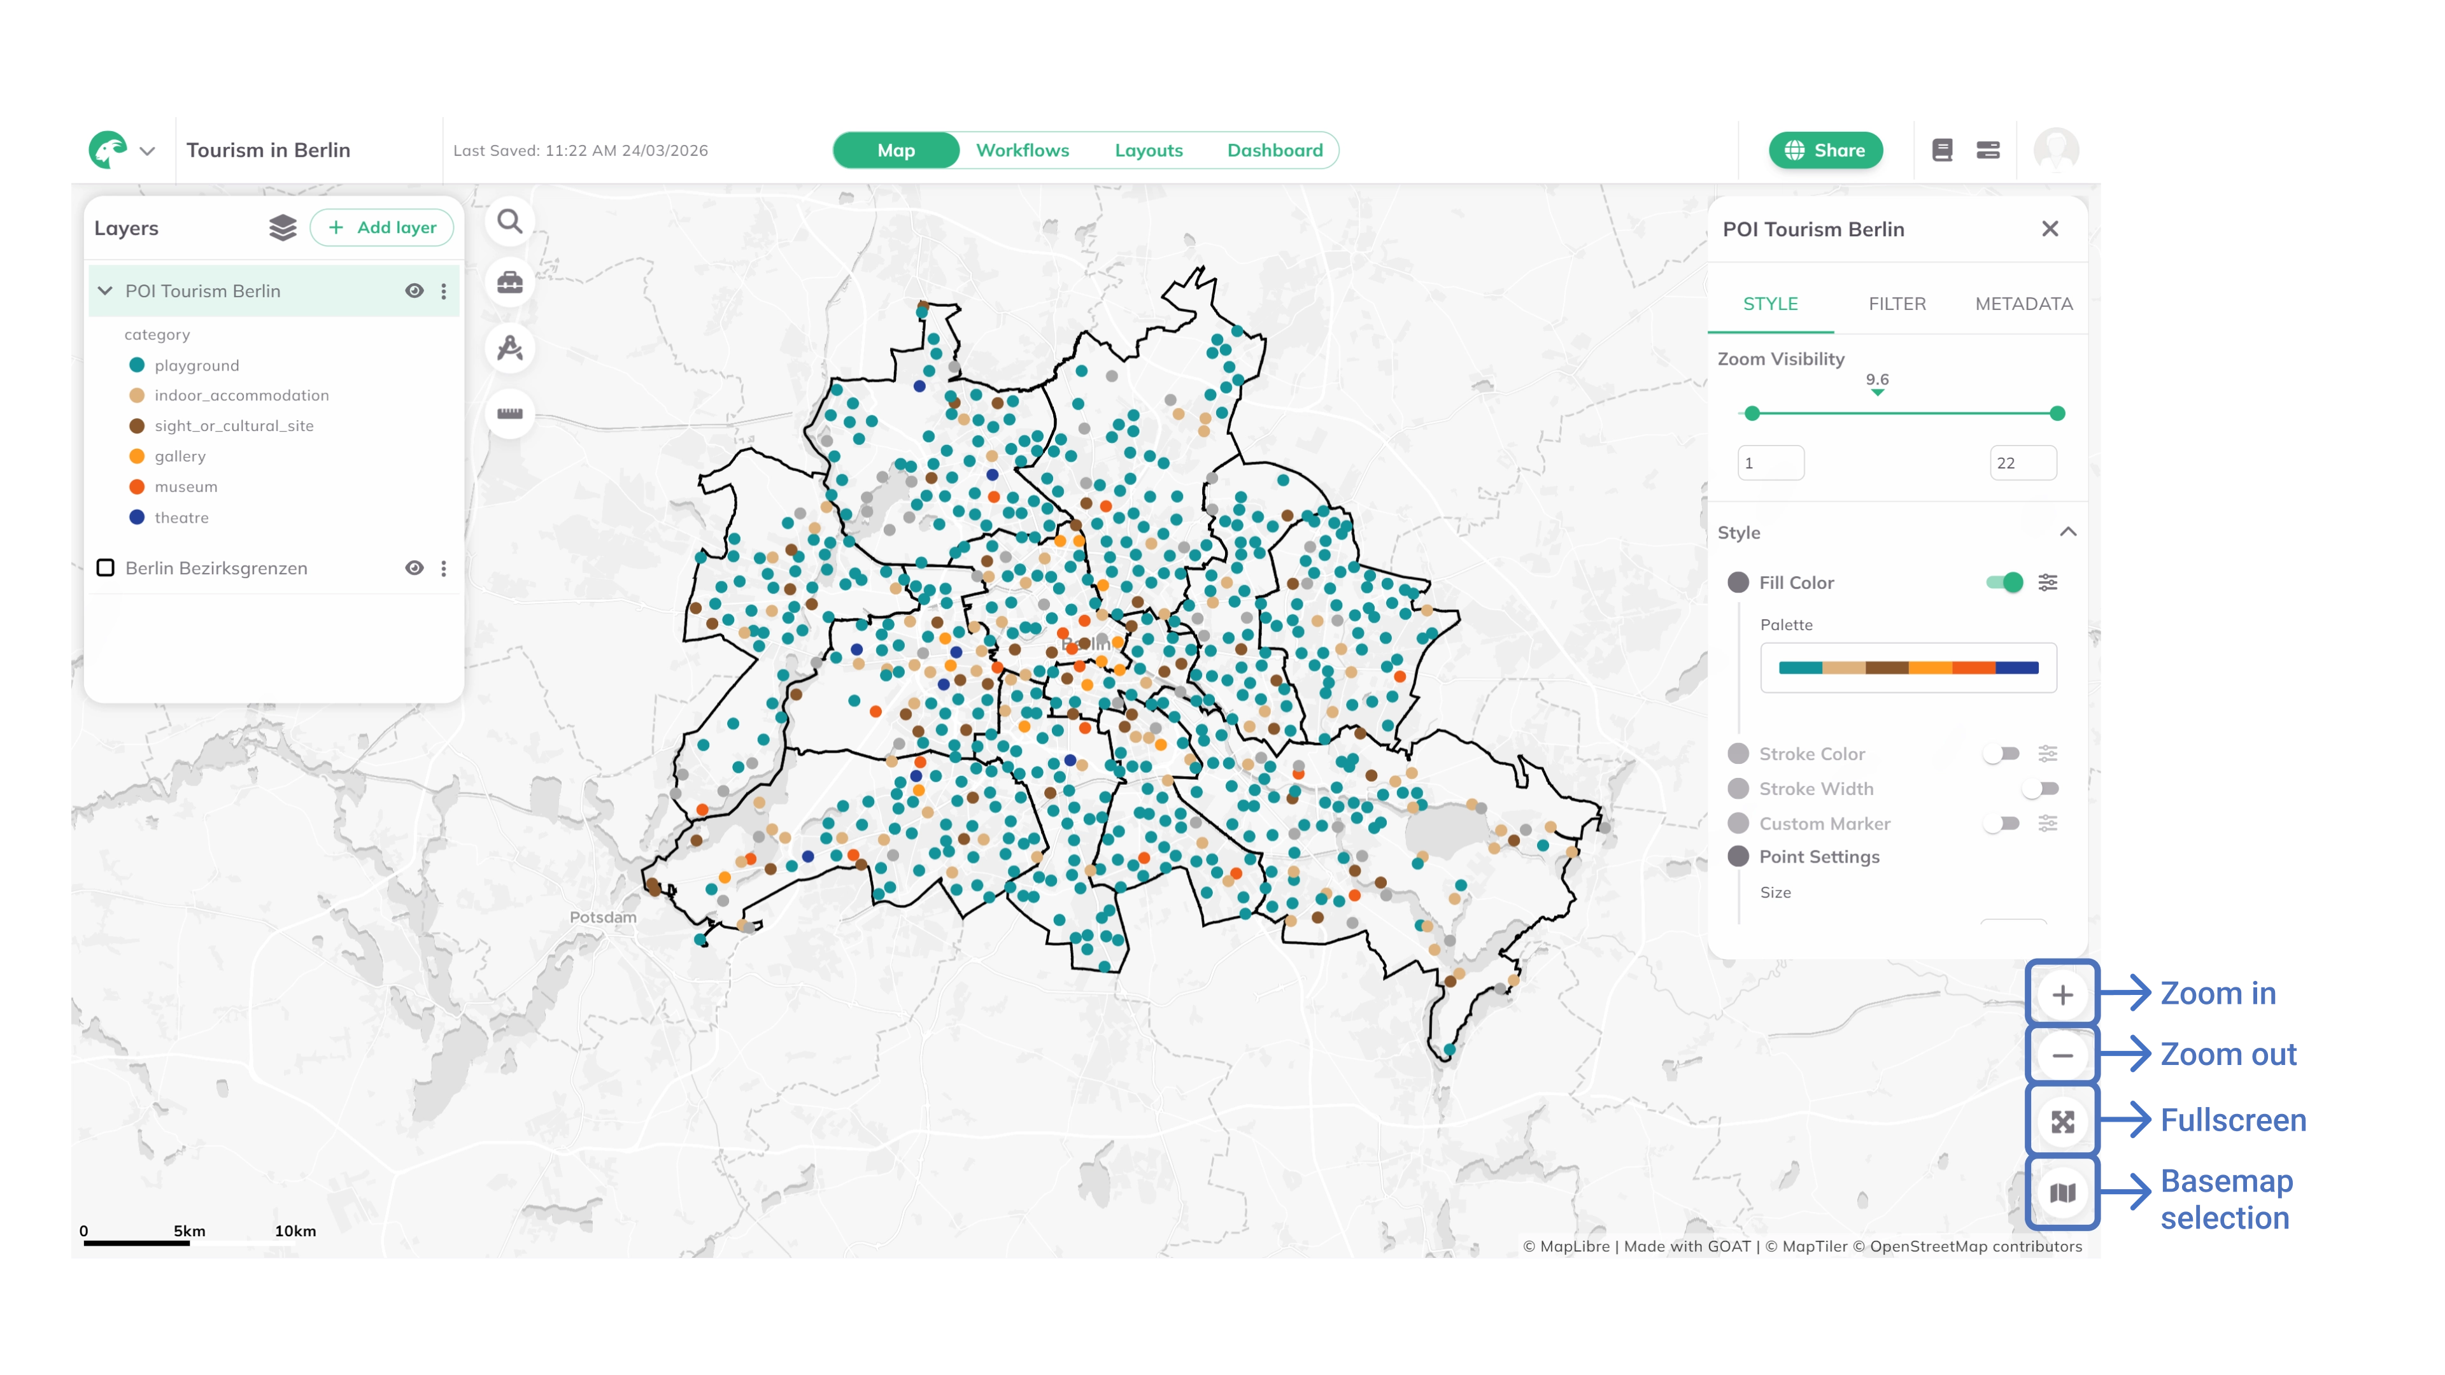Select the map search tool
Screen dimensions: 2445x1375
click(x=509, y=220)
